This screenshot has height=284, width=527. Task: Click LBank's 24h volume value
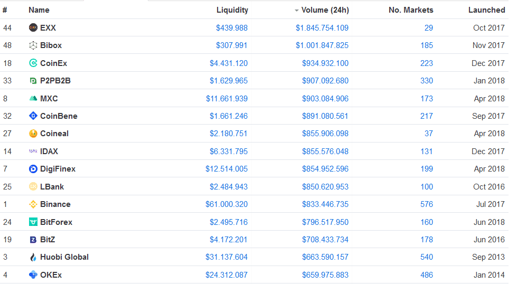tap(325, 187)
